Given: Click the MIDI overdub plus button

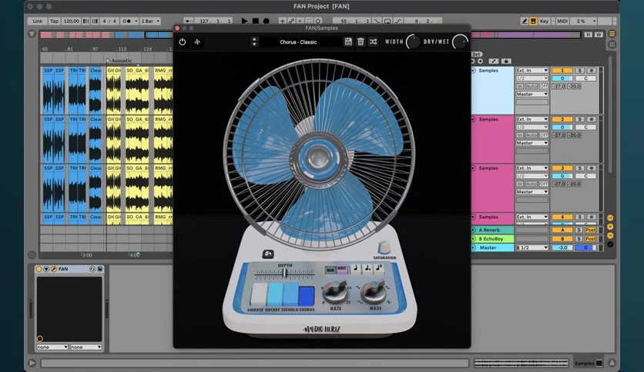Looking at the screenshot, I should click(x=282, y=21).
